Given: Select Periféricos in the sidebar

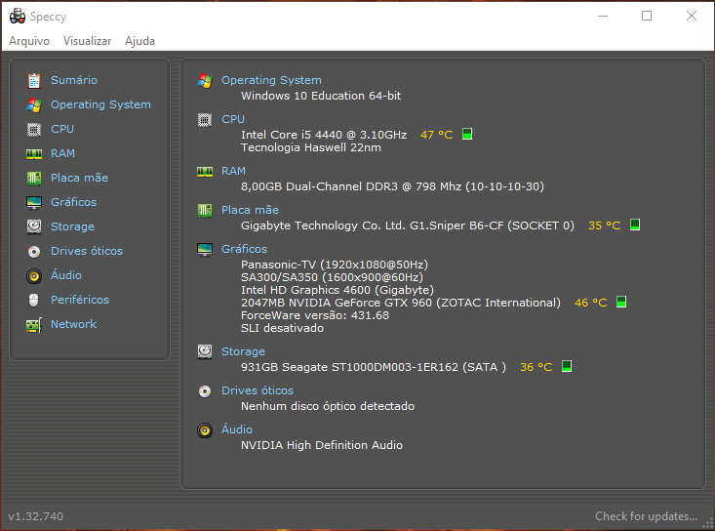Looking at the screenshot, I should tap(80, 300).
